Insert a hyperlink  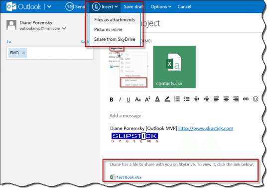click(246, 99)
